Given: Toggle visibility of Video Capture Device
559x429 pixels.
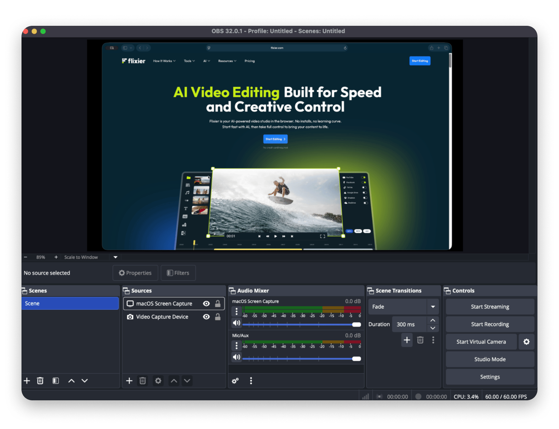Looking at the screenshot, I should [x=206, y=317].
